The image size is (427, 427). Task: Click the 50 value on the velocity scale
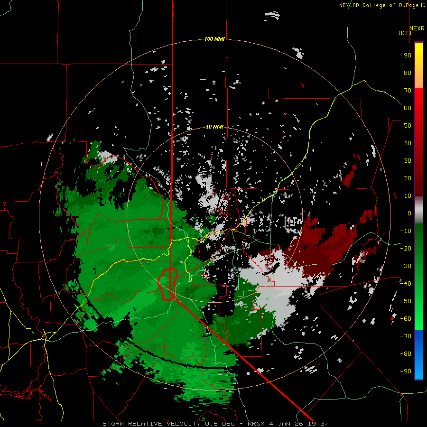[408, 126]
